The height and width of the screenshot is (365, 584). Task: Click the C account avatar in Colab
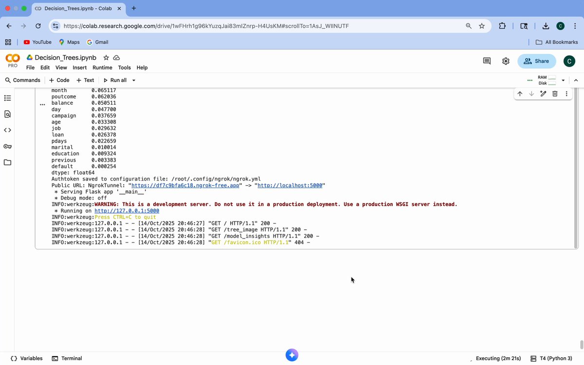568,61
